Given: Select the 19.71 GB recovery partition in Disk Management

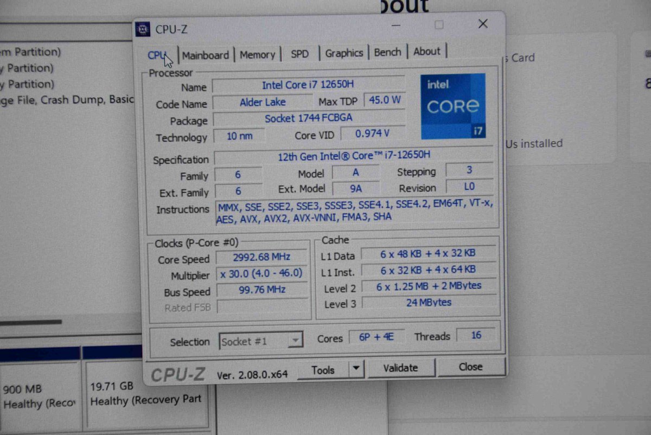Looking at the screenshot, I should [145, 395].
